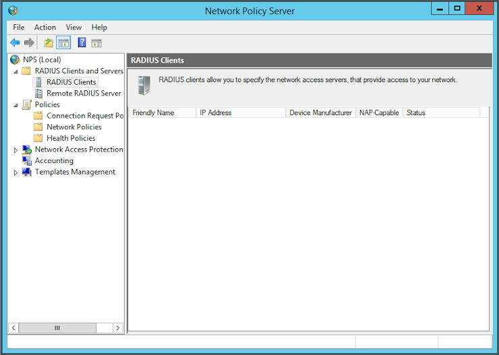The height and width of the screenshot is (355, 499).
Task: Open Network Policies in the tree
Action: 74,127
